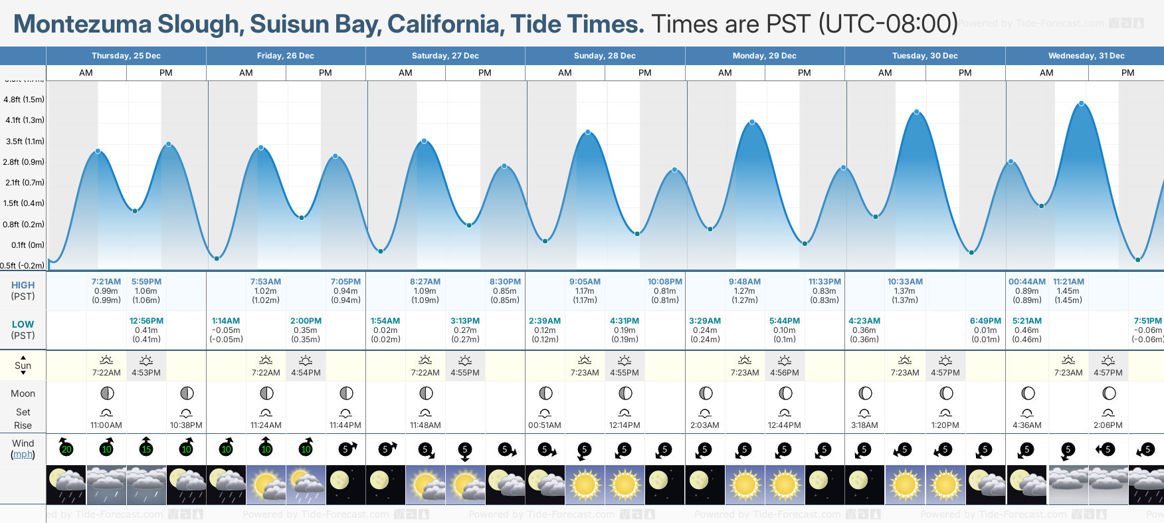Click the Montezuma Slough Tide Times heading
Screen dimensions: 1164x523
329,24
